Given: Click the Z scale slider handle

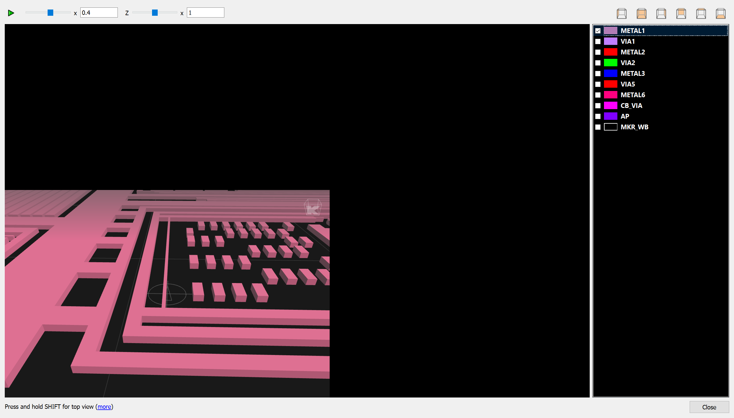Looking at the screenshot, I should click(x=155, y=12).
